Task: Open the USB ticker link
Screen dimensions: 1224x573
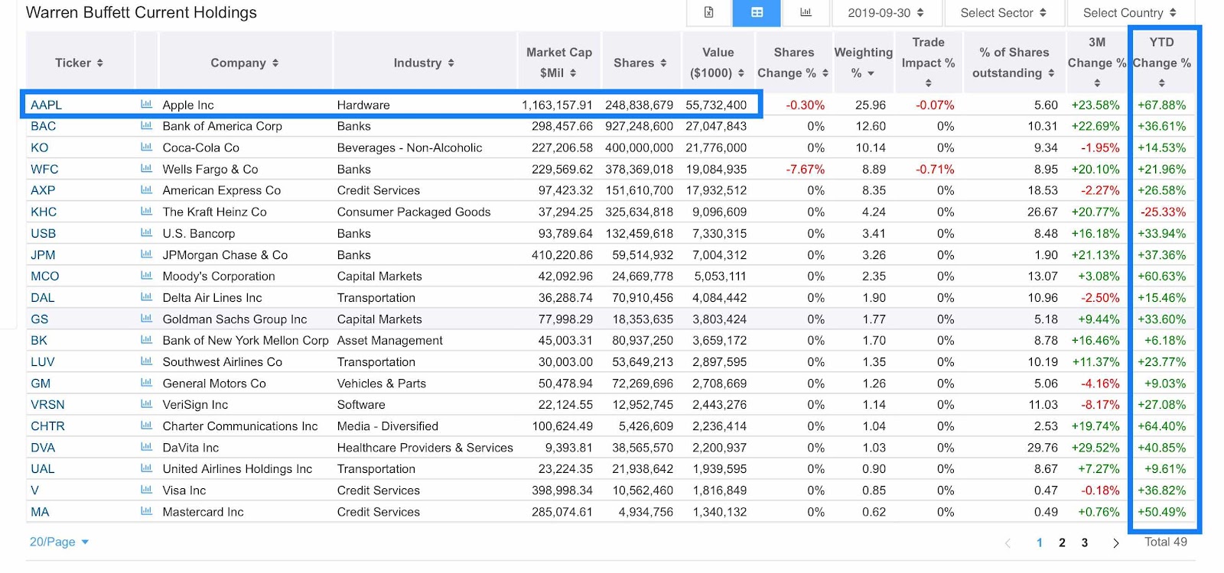Action: click(x=43, y=233)
